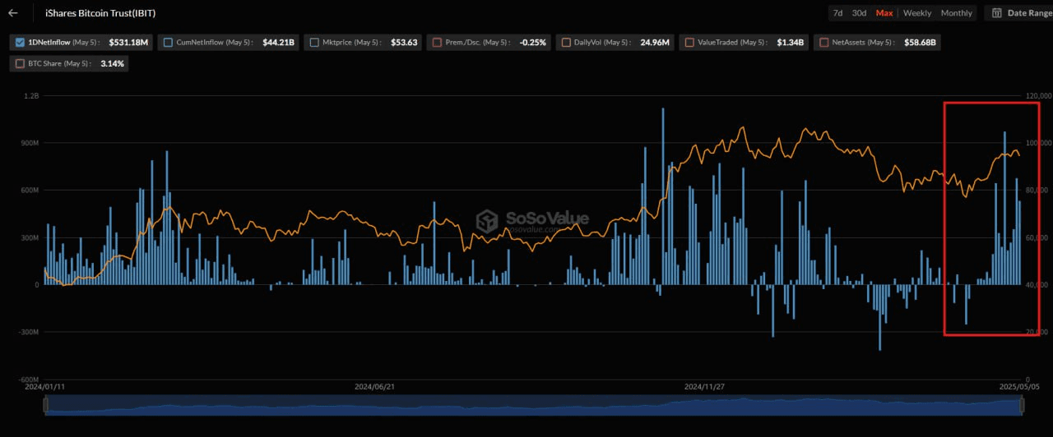Select the Max range tab

884,13
